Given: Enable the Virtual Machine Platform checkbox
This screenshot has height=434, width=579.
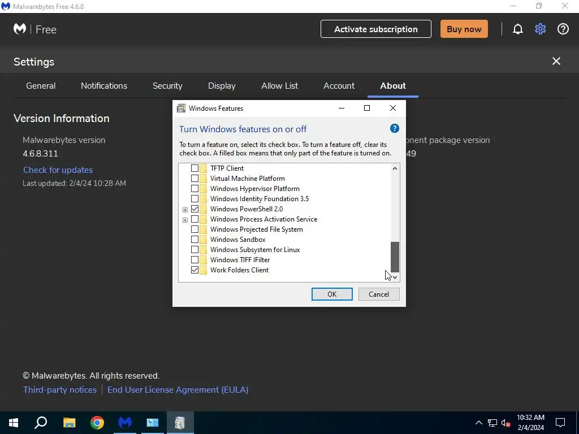Looking at the screenshot, I should 195,179.
